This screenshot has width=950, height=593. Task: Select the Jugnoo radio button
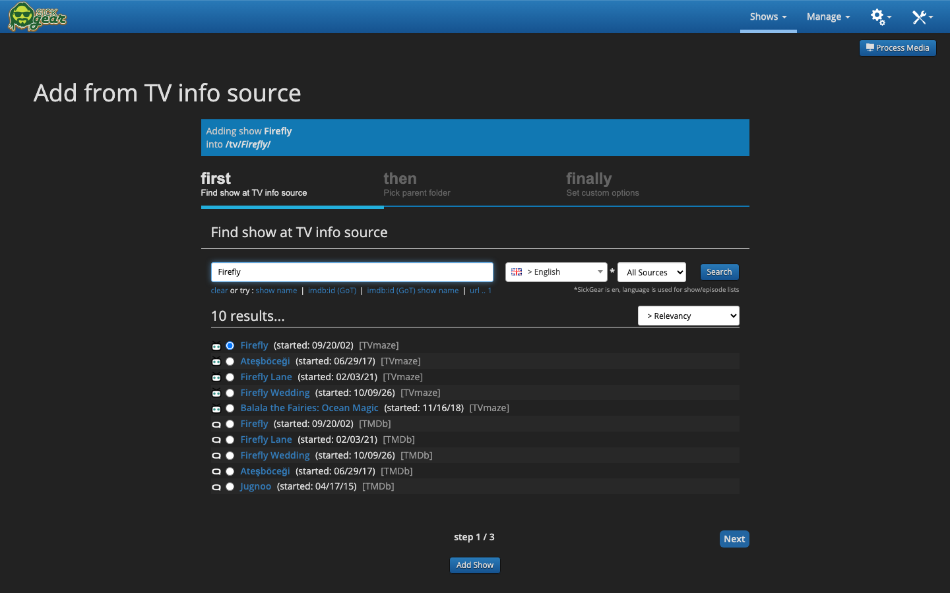[230, 487]
